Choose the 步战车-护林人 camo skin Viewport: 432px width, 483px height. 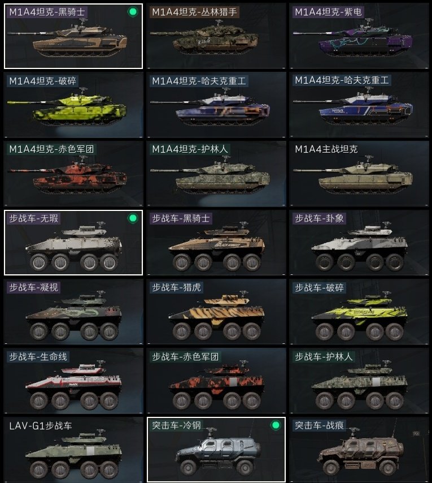[359, 381]
